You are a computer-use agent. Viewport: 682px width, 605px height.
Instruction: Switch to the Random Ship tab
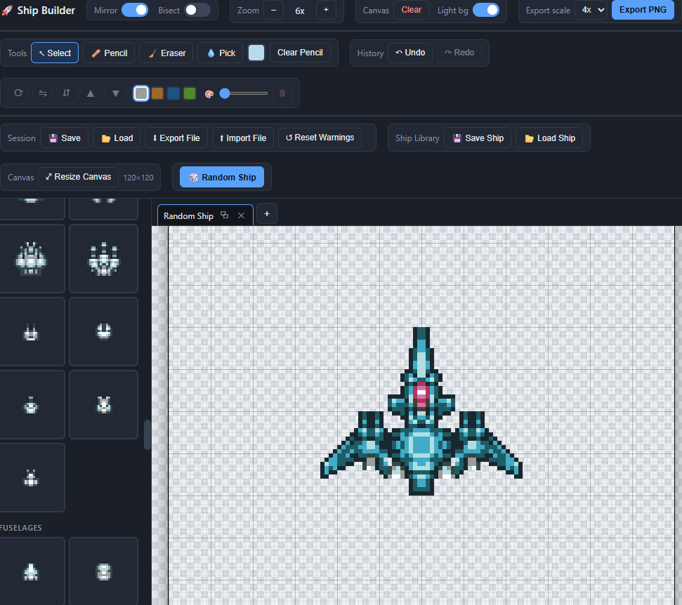pos(188,215)
